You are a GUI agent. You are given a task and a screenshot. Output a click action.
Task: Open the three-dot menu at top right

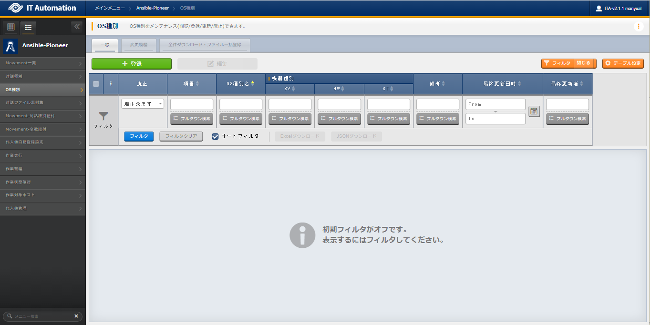pyautogui.click(x=639, y=27)
